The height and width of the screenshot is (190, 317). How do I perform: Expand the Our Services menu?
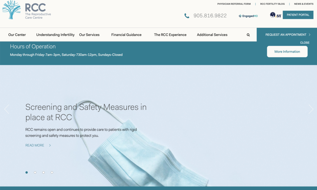point(89,35)
